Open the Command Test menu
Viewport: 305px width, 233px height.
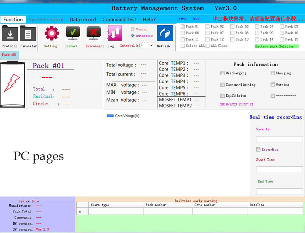click(x=119, y=20)
